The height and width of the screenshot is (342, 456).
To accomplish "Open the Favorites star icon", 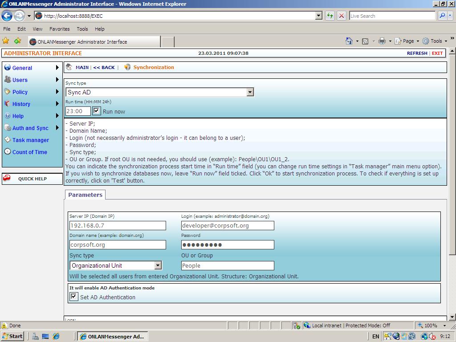I will click(6, 41).
